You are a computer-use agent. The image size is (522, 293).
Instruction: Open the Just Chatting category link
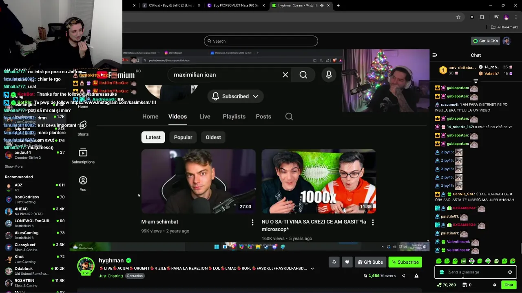[111, 276]
